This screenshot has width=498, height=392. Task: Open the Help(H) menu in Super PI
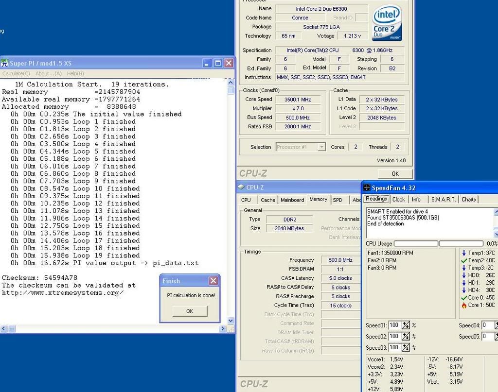[x=75, y=73]
